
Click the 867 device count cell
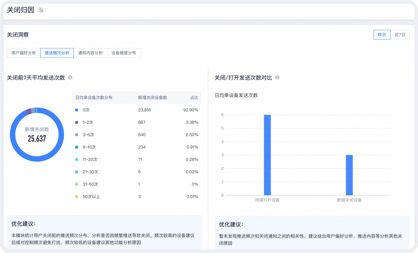pos(142,122)
